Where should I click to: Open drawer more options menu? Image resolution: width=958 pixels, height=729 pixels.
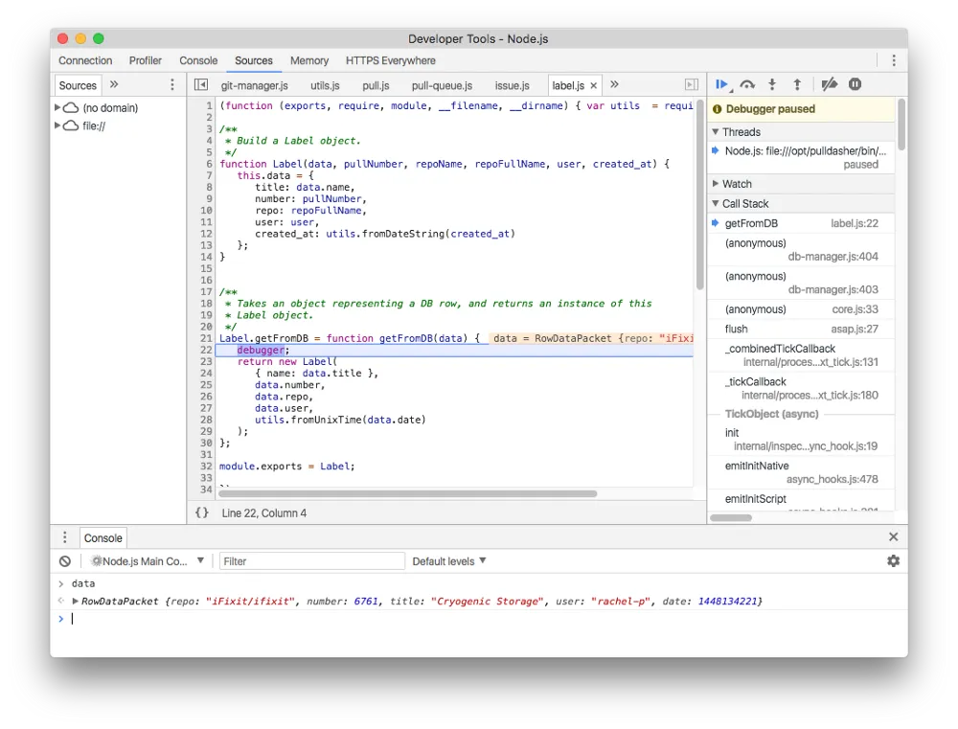(65, 537)
